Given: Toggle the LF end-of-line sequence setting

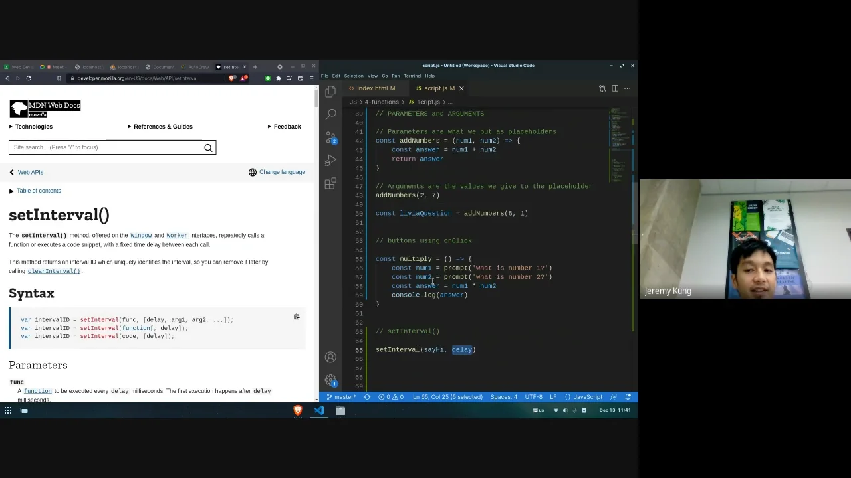Looking at the screenshot, I should [x=552, y=397].
